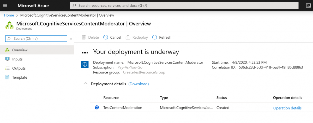Collapse the Deployment details section
The height and width of the screenshot is (123, 313).
pos(85,84)
